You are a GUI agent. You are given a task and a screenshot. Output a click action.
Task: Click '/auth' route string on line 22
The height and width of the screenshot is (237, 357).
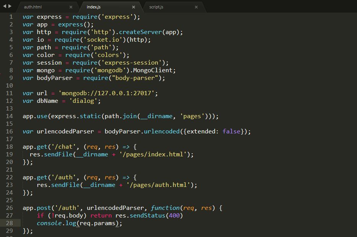pyautogui.click(x=63, y=177)
